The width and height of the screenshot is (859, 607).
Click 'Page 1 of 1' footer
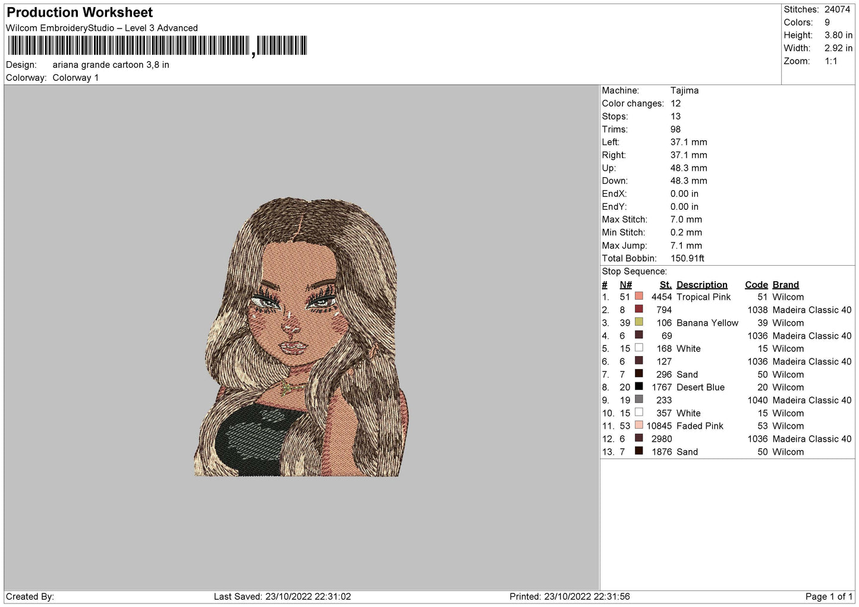(829, 596)
